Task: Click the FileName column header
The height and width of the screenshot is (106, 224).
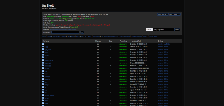Action: pos(46,41)
